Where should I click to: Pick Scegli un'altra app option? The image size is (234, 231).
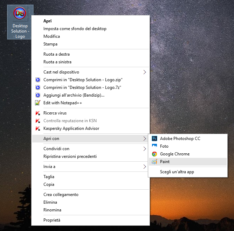pos(177,172)
